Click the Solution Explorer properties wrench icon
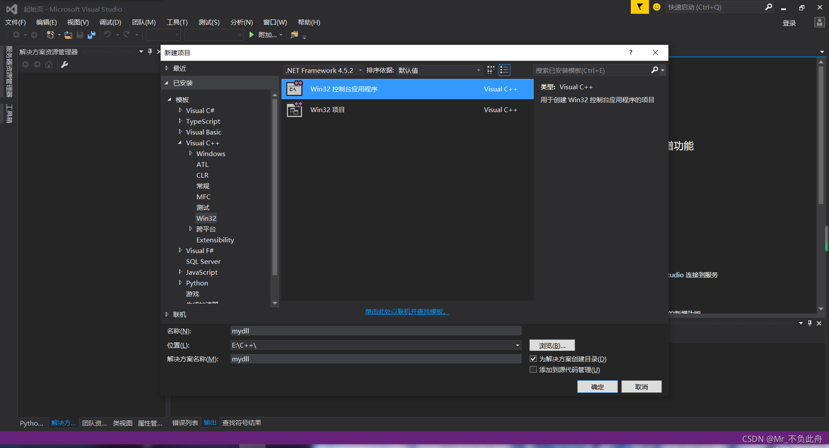The width and height of the screenshot is (829, 448). pos(64,64)
